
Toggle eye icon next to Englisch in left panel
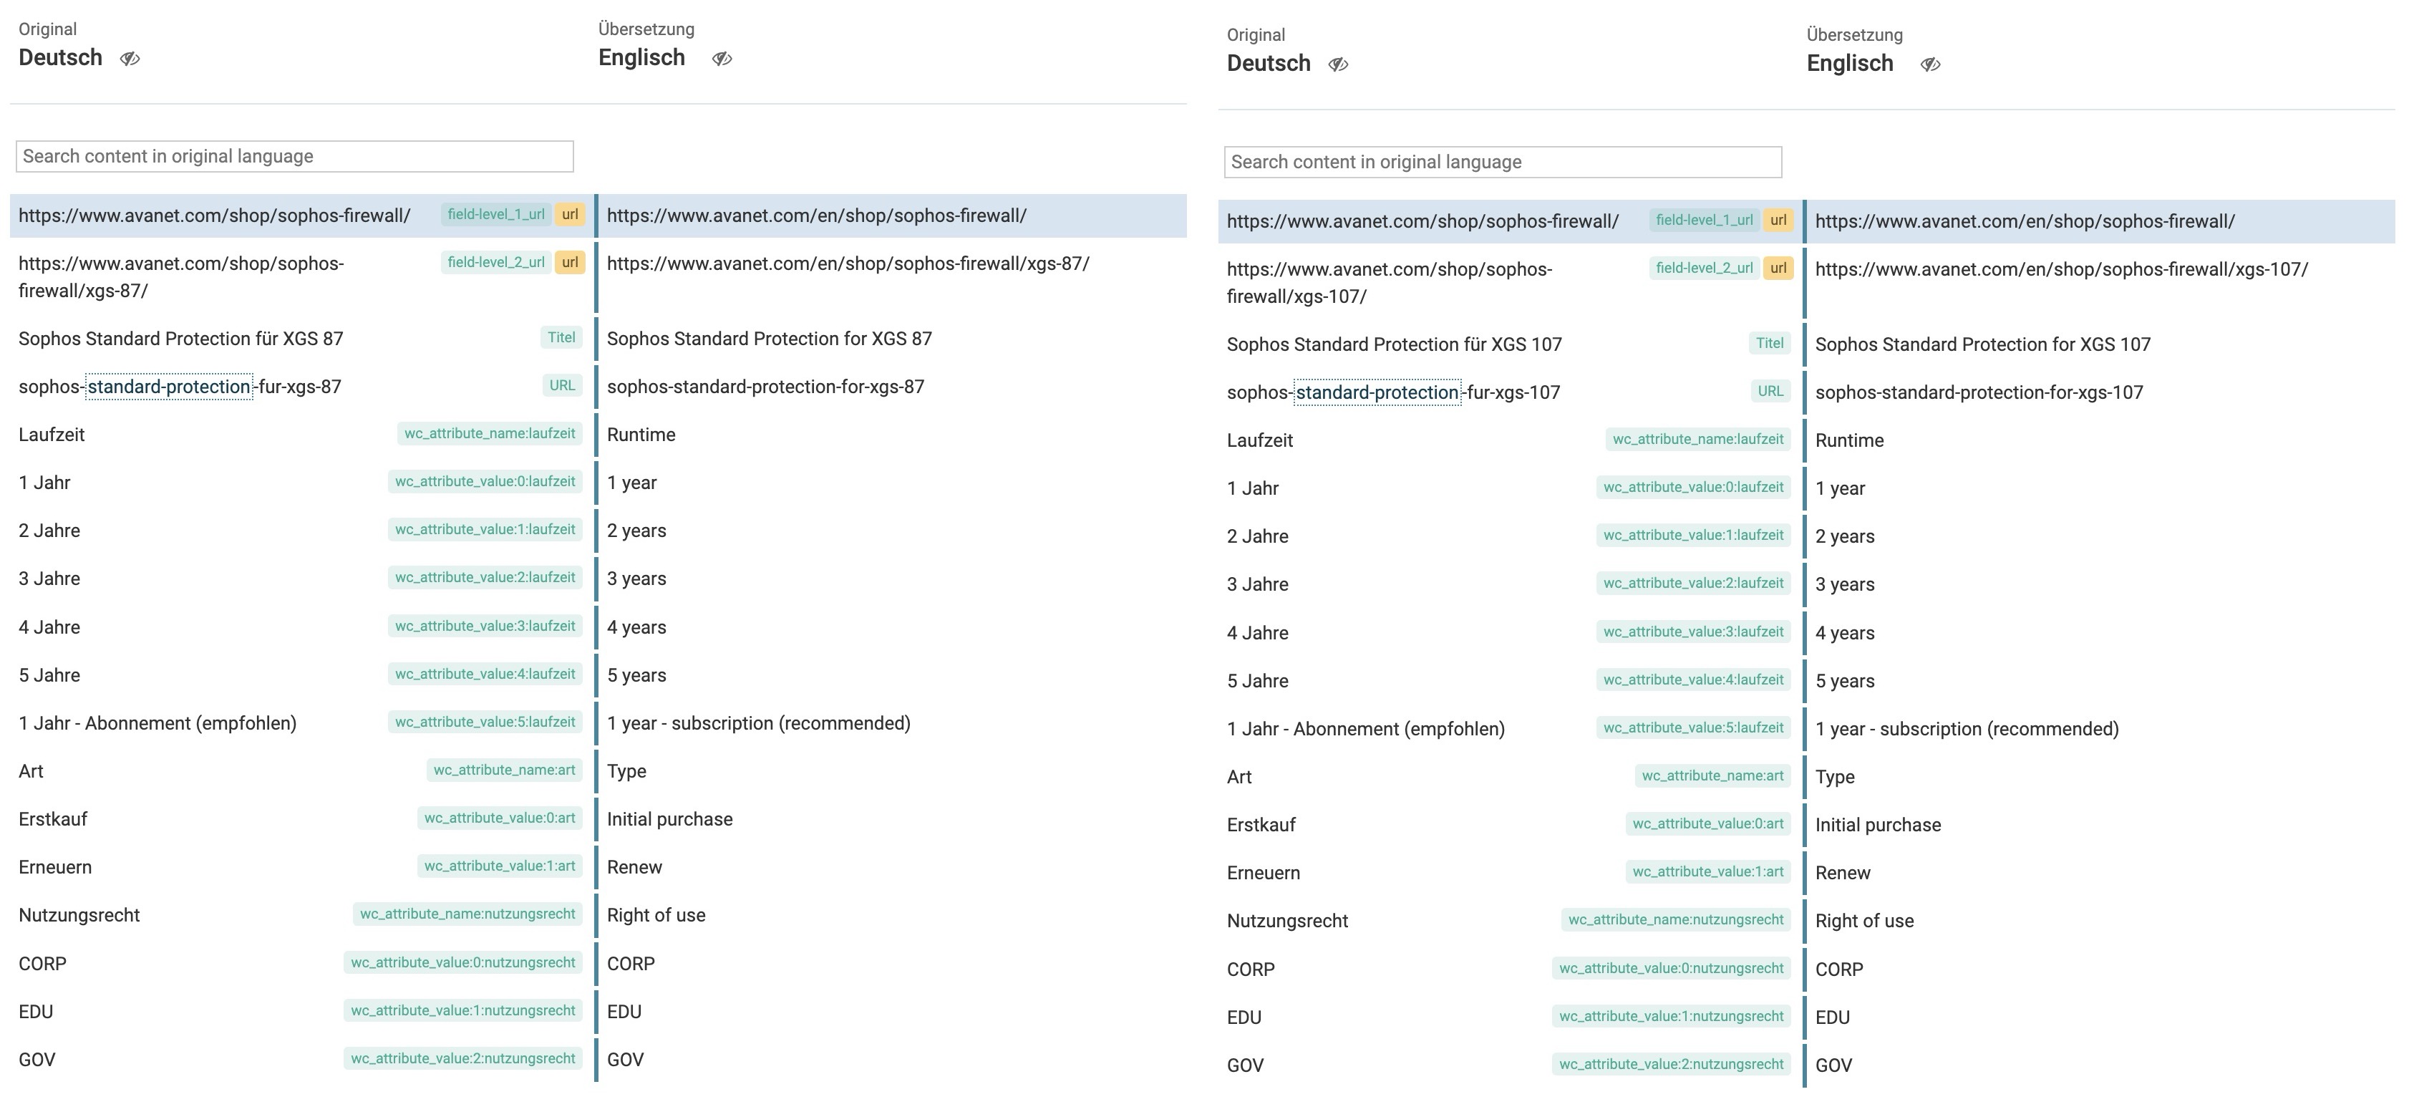[722, 58]
